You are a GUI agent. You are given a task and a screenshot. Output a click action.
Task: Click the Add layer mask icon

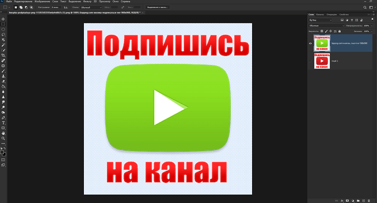pyautogui.click(x=347, y=201)
